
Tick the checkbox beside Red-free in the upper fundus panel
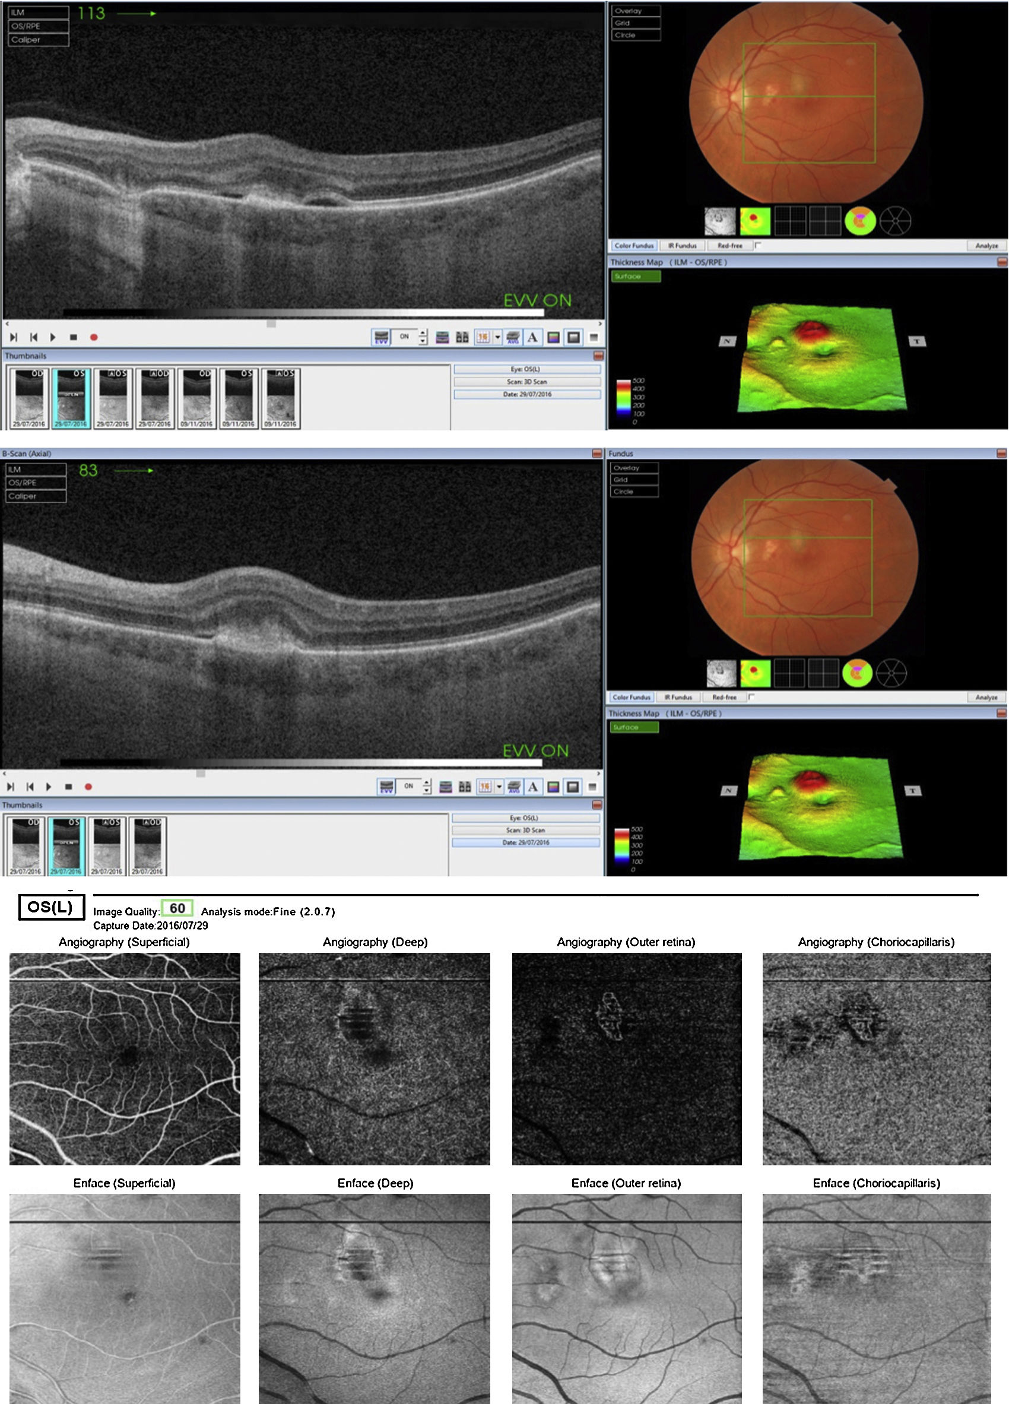pyautogui.click(x=759, y=245)
